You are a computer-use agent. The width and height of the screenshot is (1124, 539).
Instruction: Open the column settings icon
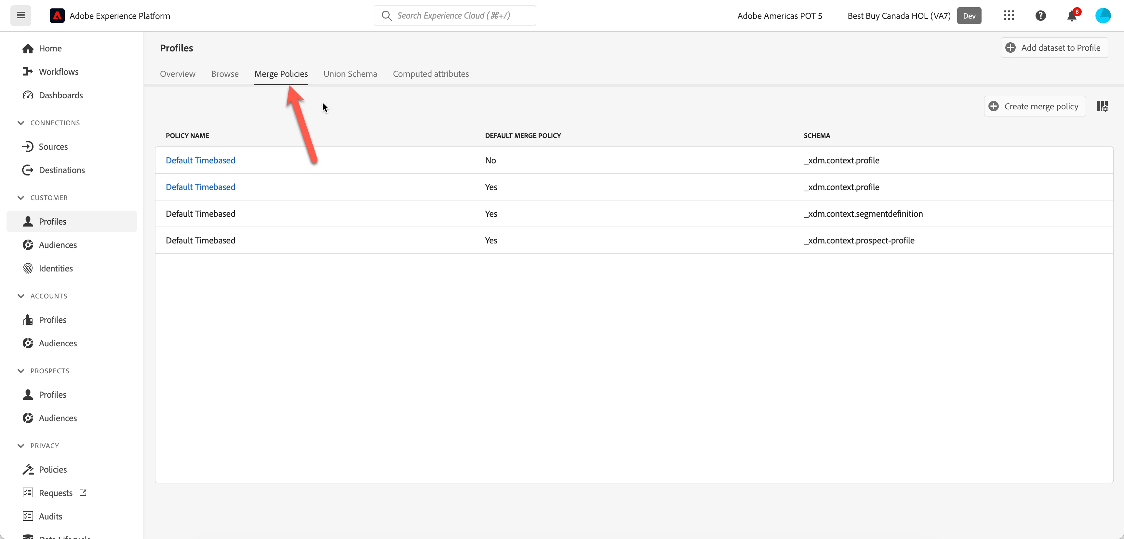point(1102,106)
